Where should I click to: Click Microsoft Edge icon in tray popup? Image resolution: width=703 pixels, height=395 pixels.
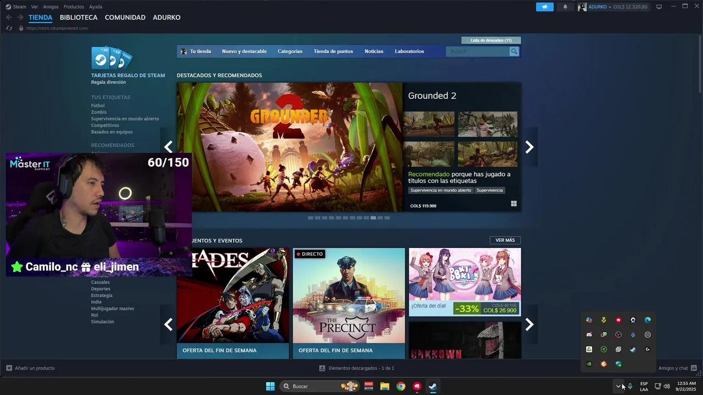[x=648, y=320]
